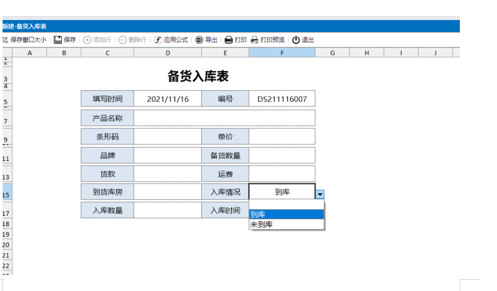Click the 保存窗口大小 toolbar icon

pos(5,40)
